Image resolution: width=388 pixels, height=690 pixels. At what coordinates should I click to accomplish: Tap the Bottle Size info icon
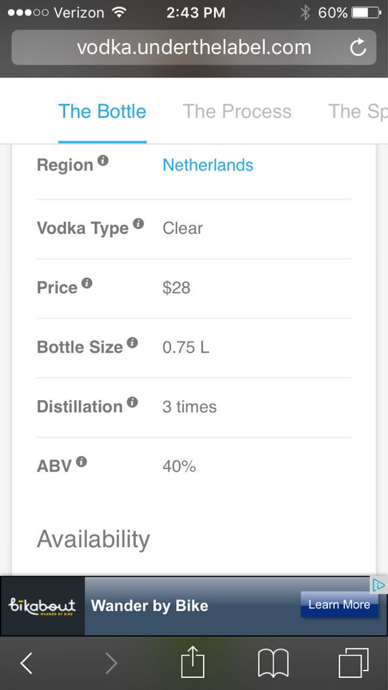point(134,341)
